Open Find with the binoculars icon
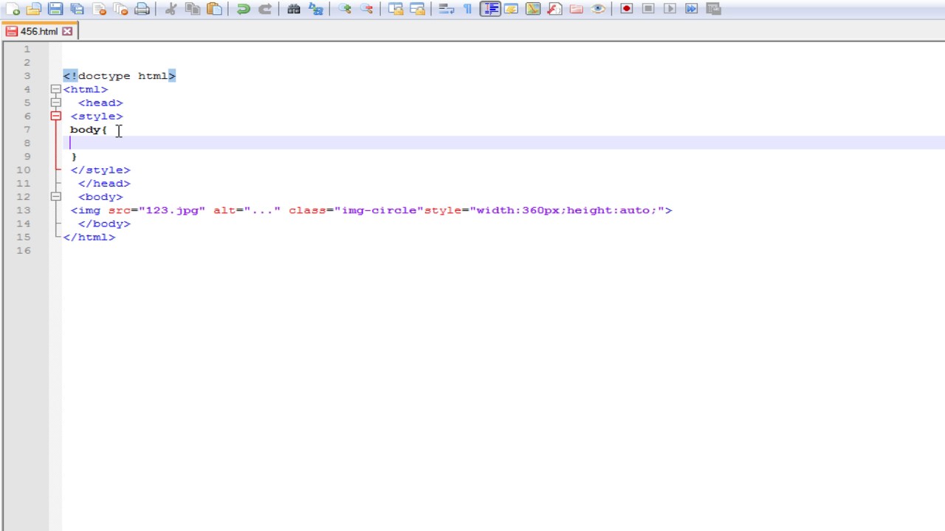The height and width of the screenshot is (531, 945). [x=294, y=9]
